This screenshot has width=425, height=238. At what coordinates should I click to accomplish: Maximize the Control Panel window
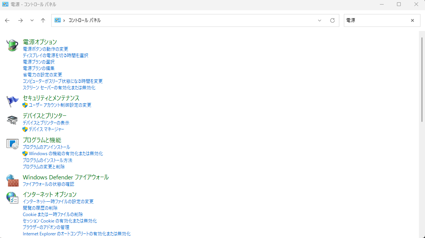tap(399, 4)
